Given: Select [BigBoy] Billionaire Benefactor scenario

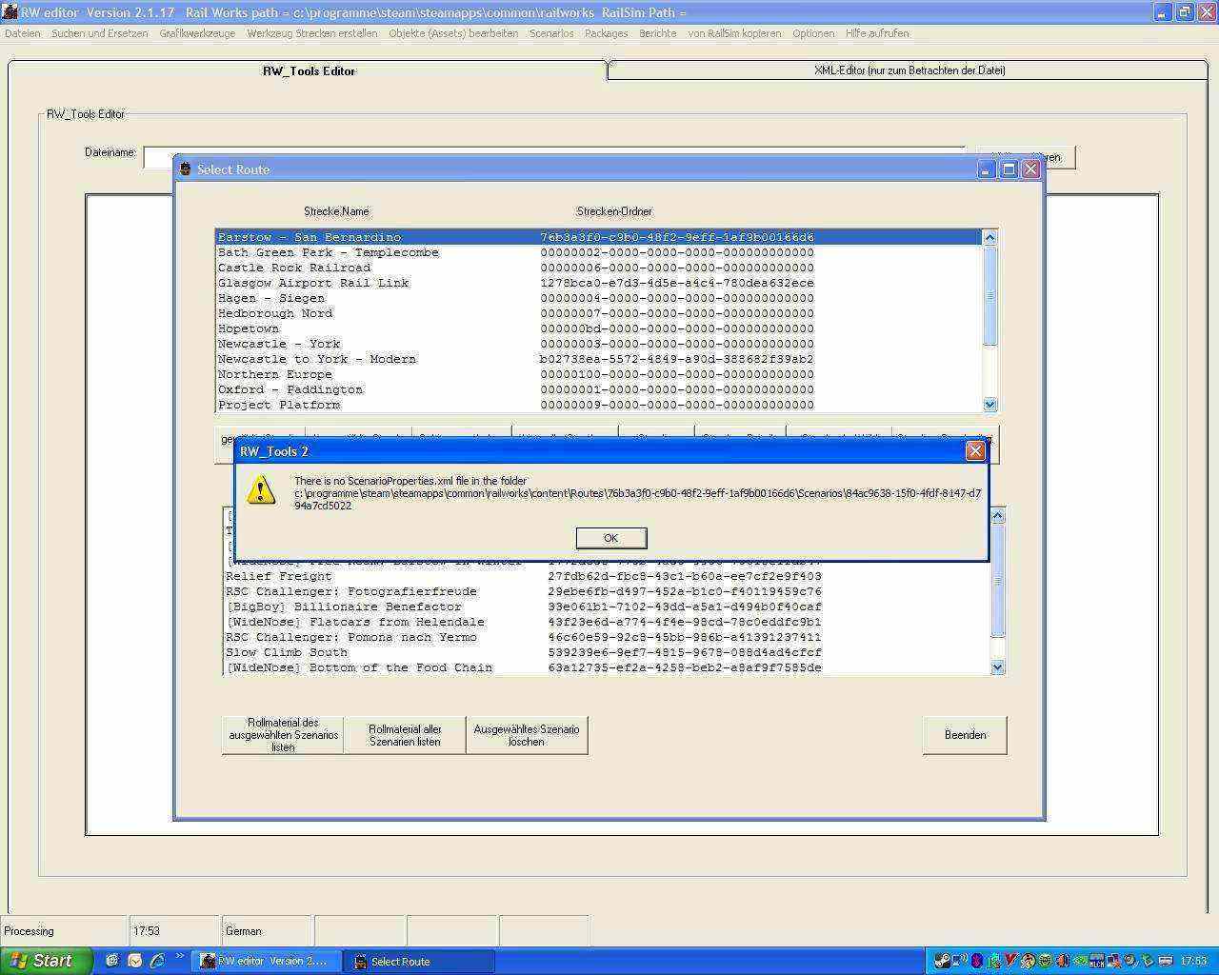Looking at the screenshot, I should 607,607.
